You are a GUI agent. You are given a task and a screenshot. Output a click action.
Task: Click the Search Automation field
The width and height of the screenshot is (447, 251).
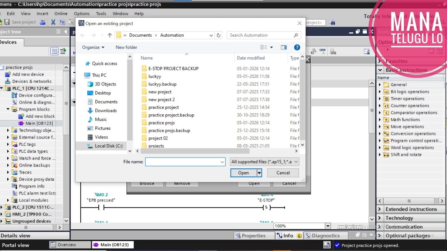pos(264,35)
